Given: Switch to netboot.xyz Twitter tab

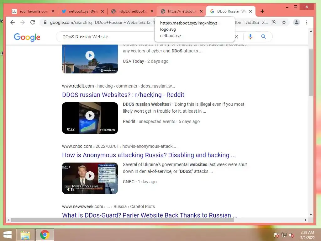Looking at the screenshot, I should (83, 11).
